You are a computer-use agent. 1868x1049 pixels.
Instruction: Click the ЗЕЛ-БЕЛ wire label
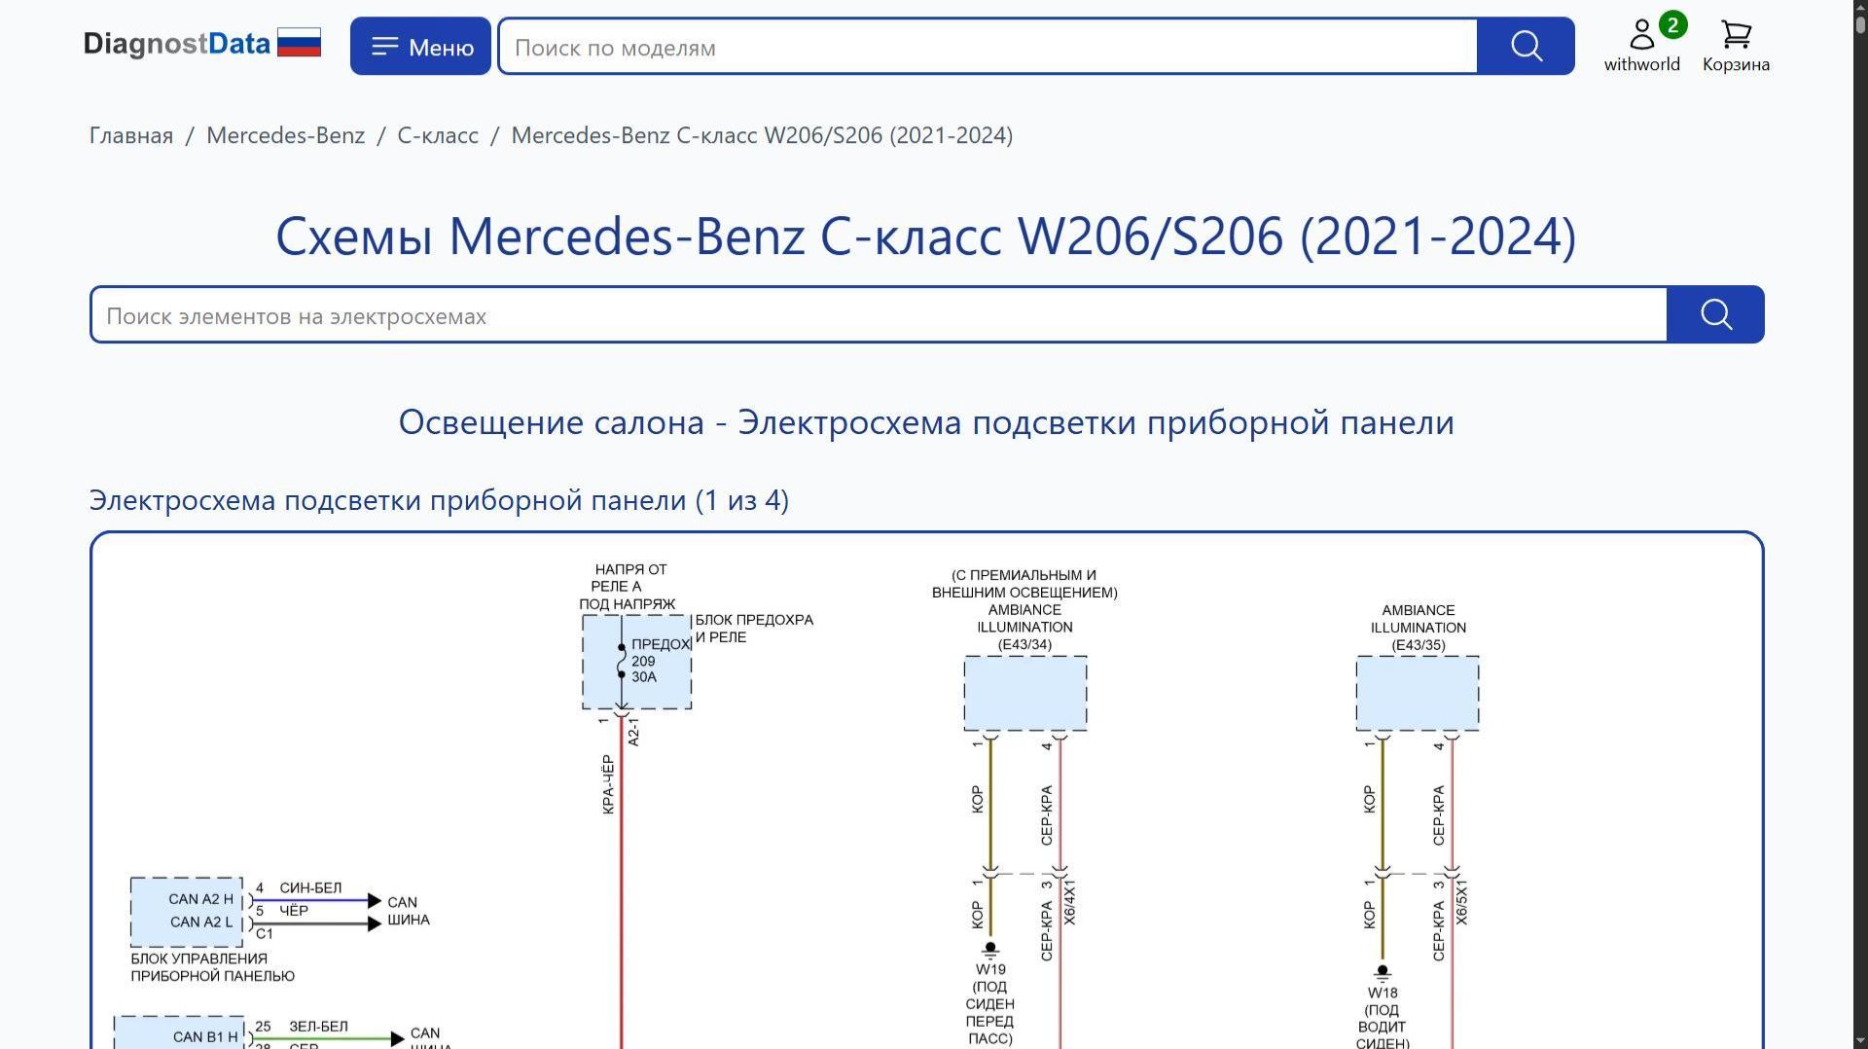318,1027
